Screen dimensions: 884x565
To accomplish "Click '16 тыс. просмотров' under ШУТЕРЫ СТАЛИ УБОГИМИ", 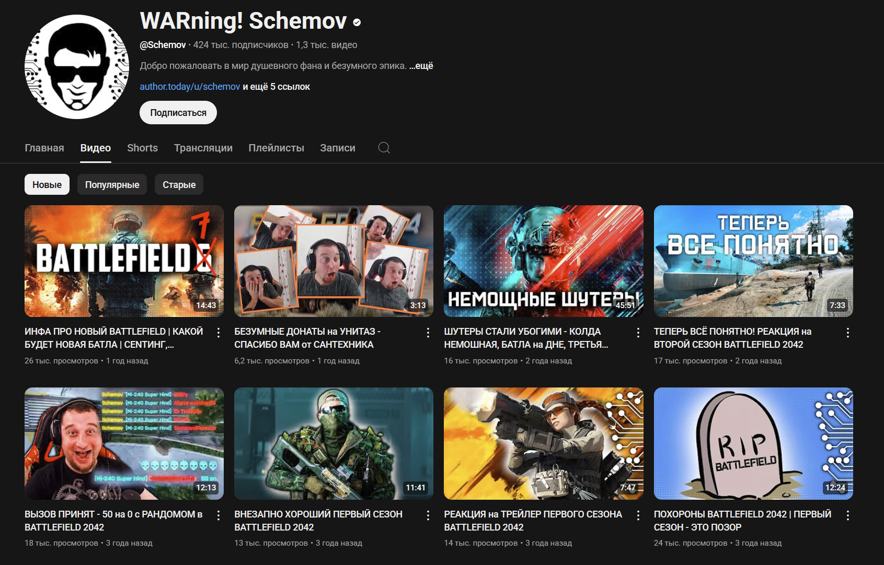I will pyautogui.click(x=481, y=361).
